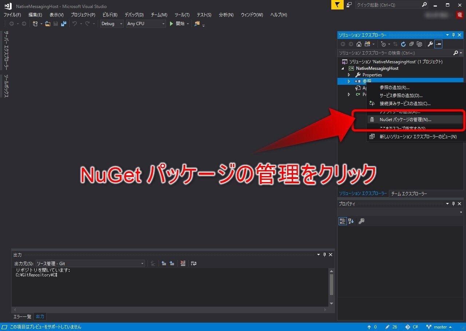Click the feedback icon beside Quick Launch
Image resolution: width=466 pixels, height=331 pixels.
click(x=349, y=5)
